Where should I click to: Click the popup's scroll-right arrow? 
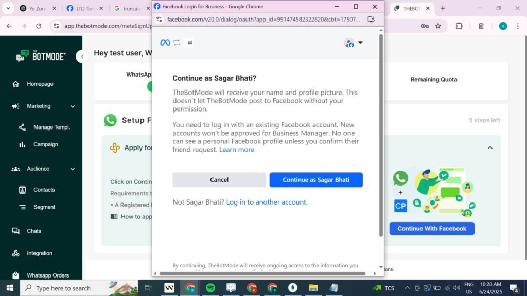[x=375, y=273]
